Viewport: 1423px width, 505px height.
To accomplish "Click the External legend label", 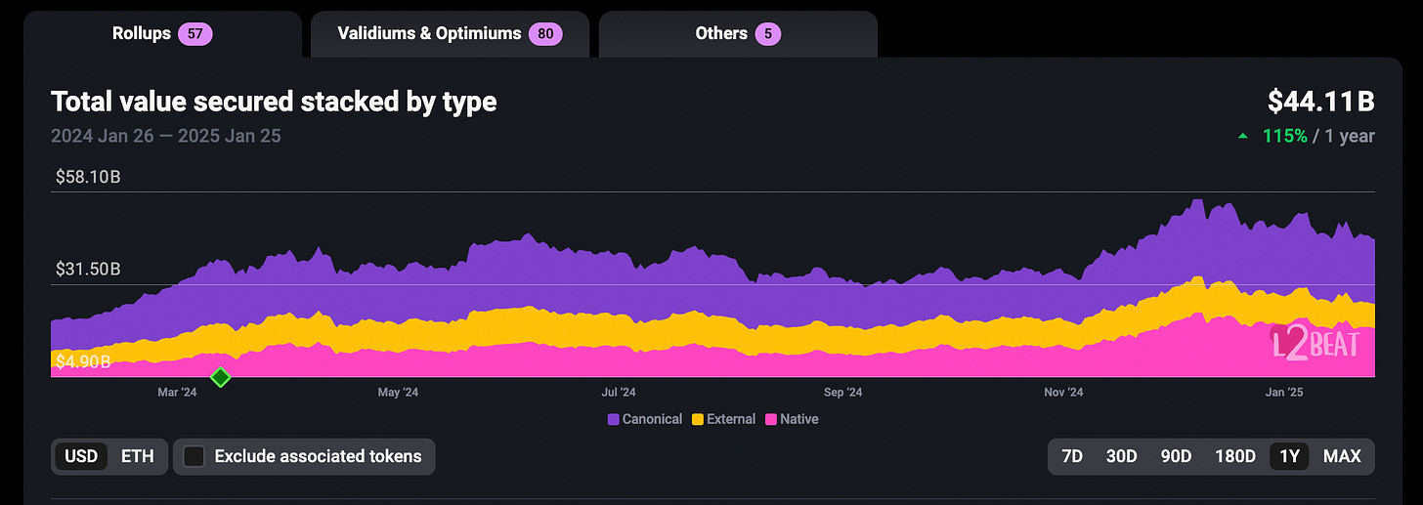I will pos(731,419).
